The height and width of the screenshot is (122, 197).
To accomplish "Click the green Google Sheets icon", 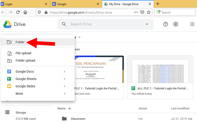I will tap(9, 79).
